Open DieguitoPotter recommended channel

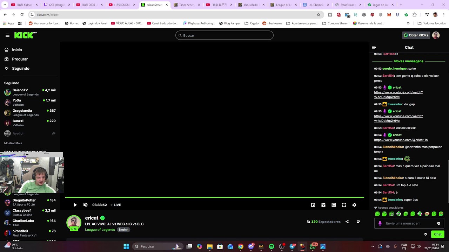[x=30, y=202]
